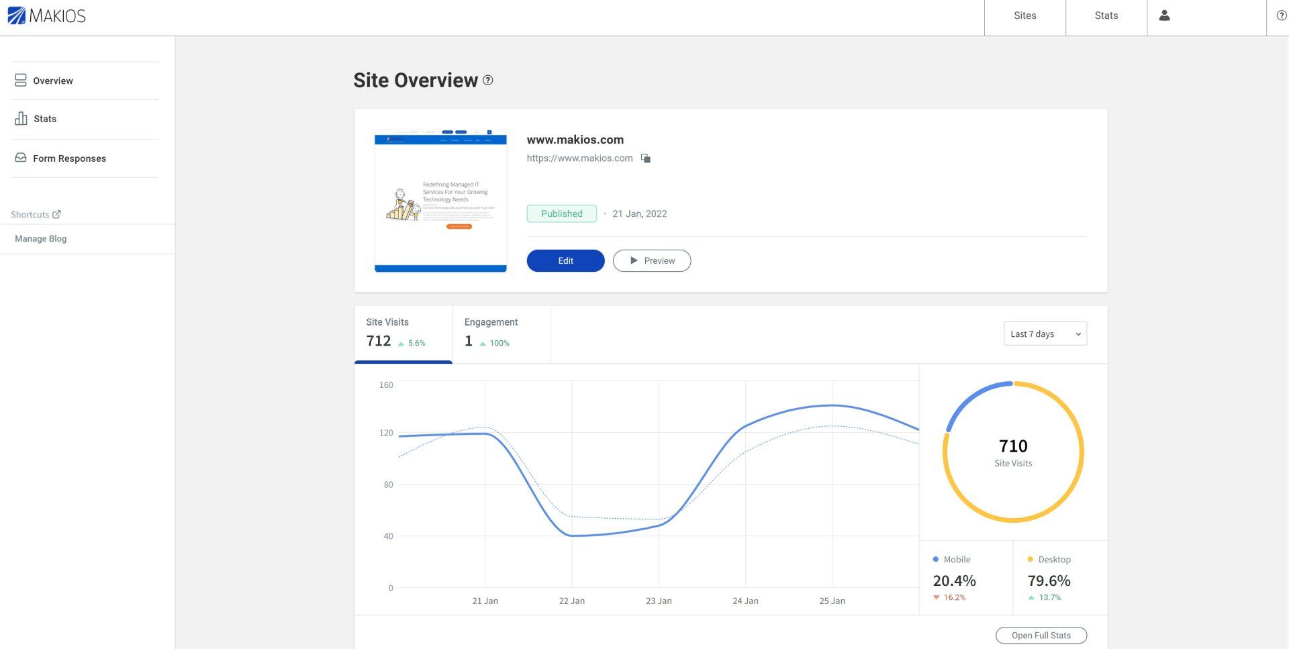This screenshot has width=1289, height=649.
Task: Click the help icon beside Site Overview
Action: (x=488, y=80)
